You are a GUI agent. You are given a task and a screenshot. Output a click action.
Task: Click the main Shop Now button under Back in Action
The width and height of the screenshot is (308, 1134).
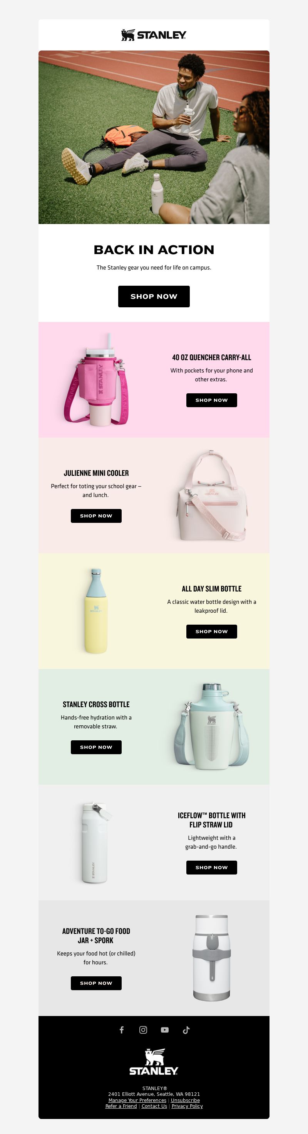pyautogui.click(x=154, y=296)
